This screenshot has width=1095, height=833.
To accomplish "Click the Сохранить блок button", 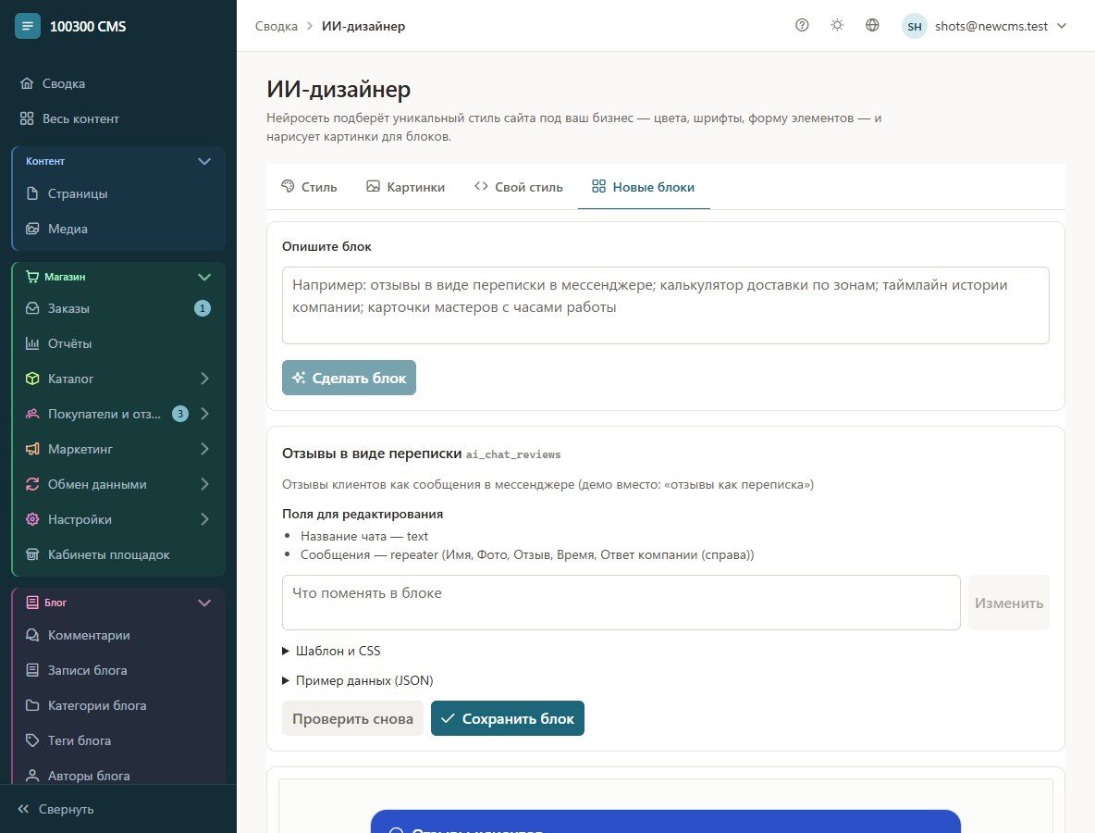I will (x=508, y=718).
